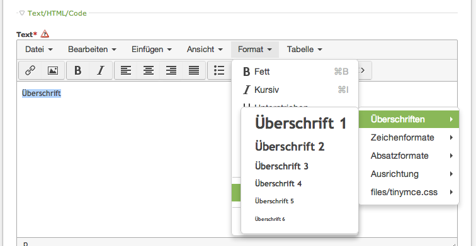Click the selected word Überschrift in editor
The width and height of the screenshot is (476, 246).
click(42, 94)
